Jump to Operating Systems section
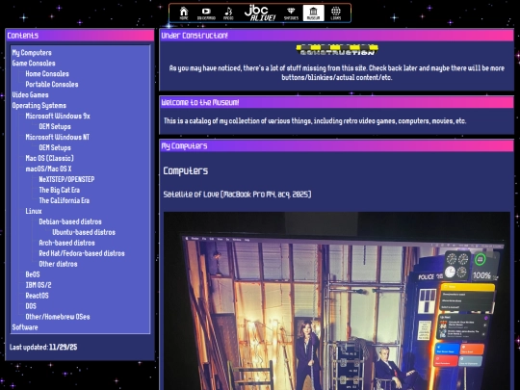 [39, 106]
